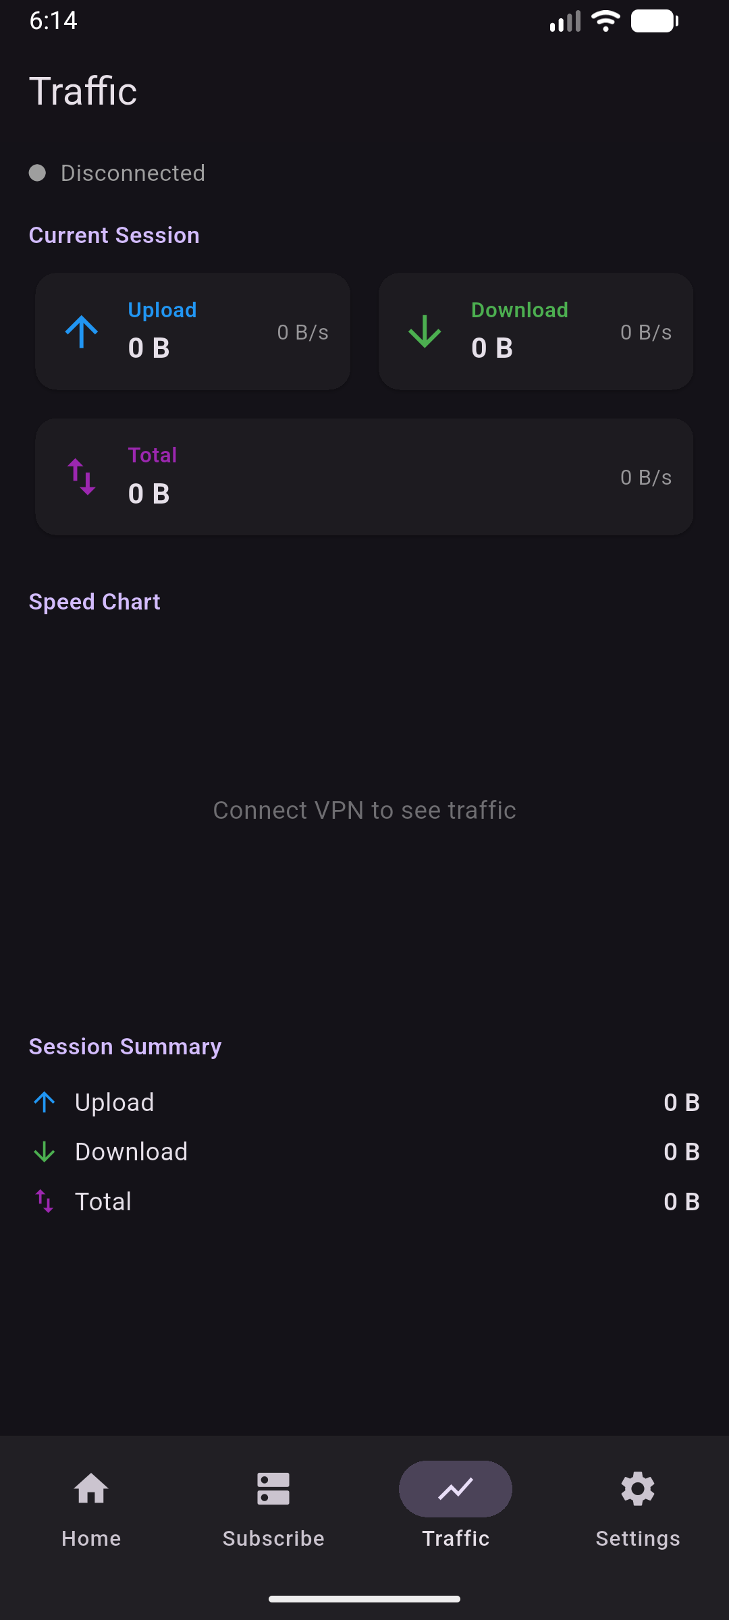This screenshot has height=1620, width=729.
Task: Tap the blue Upload arrow icon in Current Session
Action: [82, 331]
